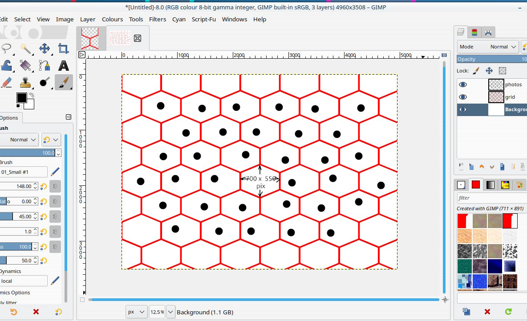527x321 pixels.
Task: Open the zoom level 12.5% dropdown
Action: click(170, 312)
